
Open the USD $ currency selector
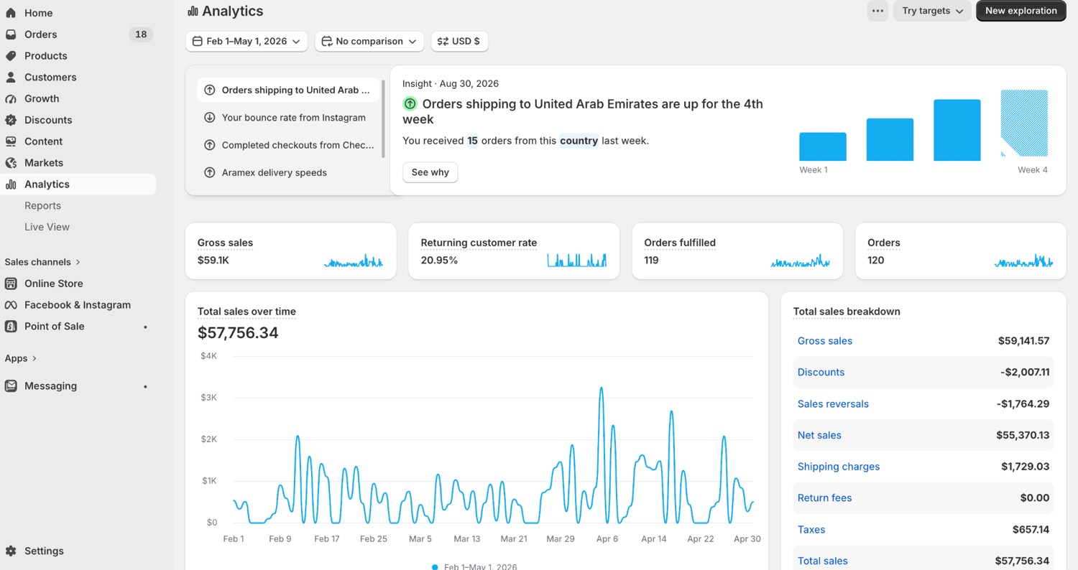point(460,42)
